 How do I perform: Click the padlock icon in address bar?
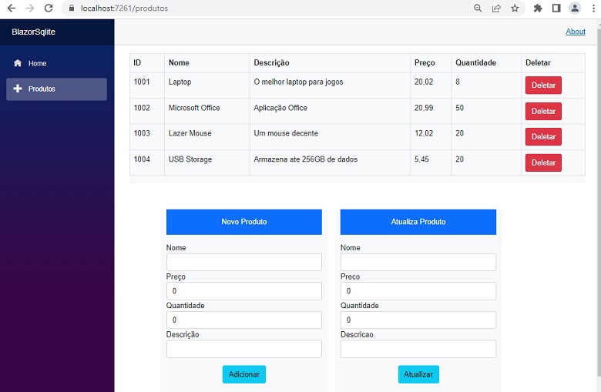[x=72, y=8]
